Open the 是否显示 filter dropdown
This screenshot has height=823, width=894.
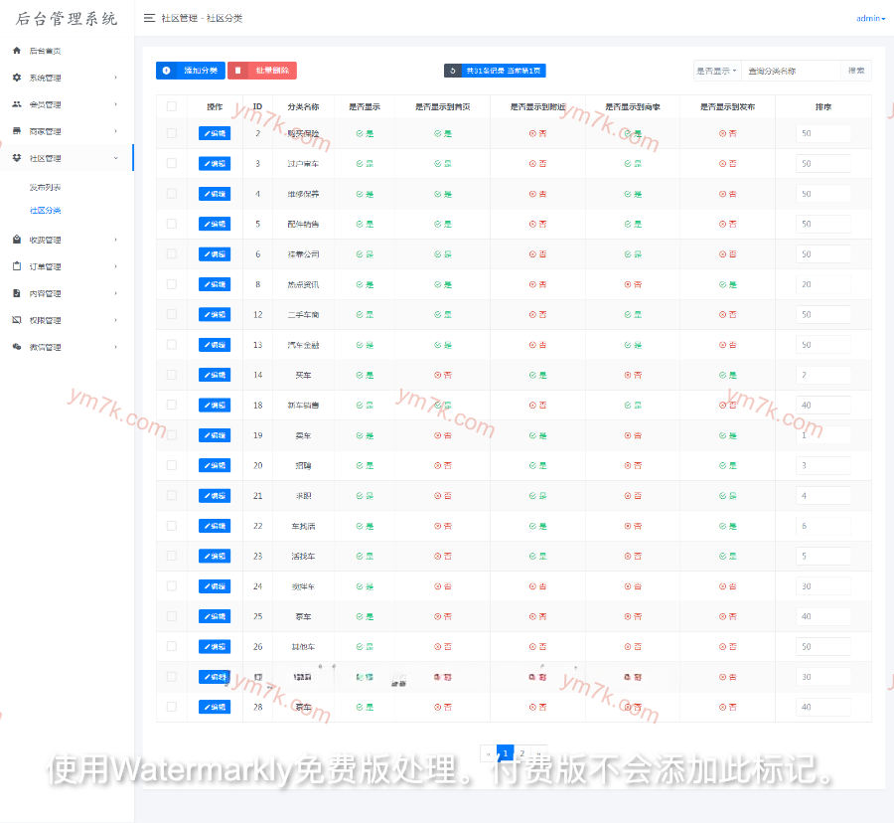(717, 71)
